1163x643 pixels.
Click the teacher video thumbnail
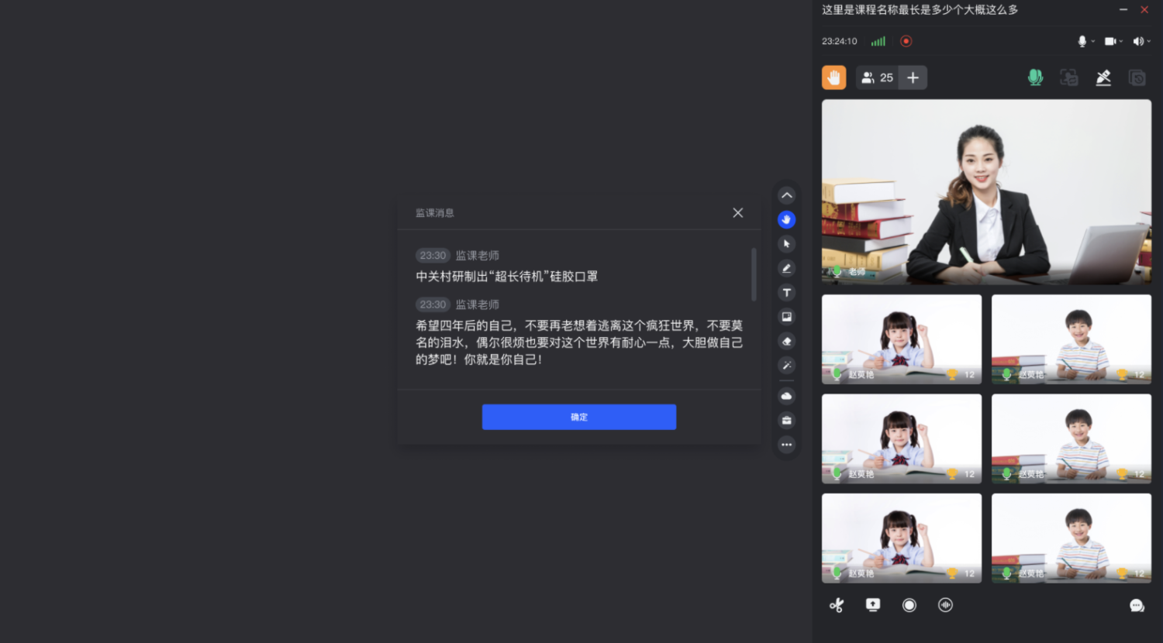[x=986, y=191]
